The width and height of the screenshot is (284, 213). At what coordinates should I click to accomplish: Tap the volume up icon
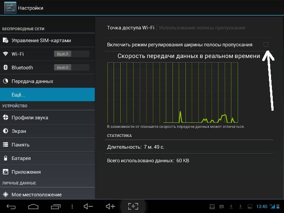click(x=110, y=206)
